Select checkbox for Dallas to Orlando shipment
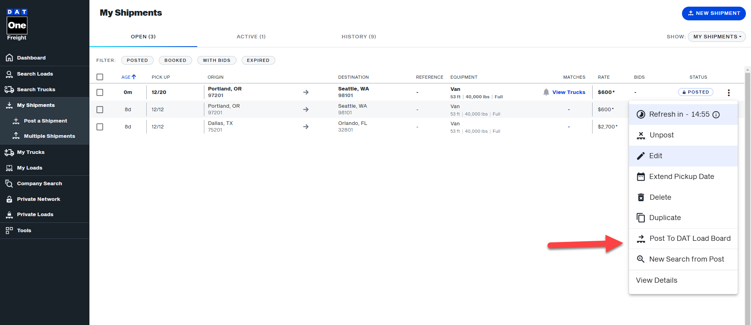751x325 pixels. pyautogui.click(x=100, y=127)
